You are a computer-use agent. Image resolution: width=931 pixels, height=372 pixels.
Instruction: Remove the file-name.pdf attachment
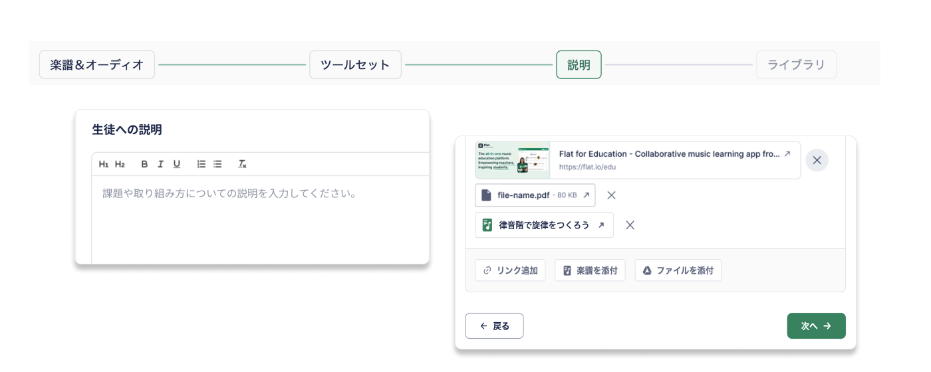pyautogui.click(x=612, y=195)
